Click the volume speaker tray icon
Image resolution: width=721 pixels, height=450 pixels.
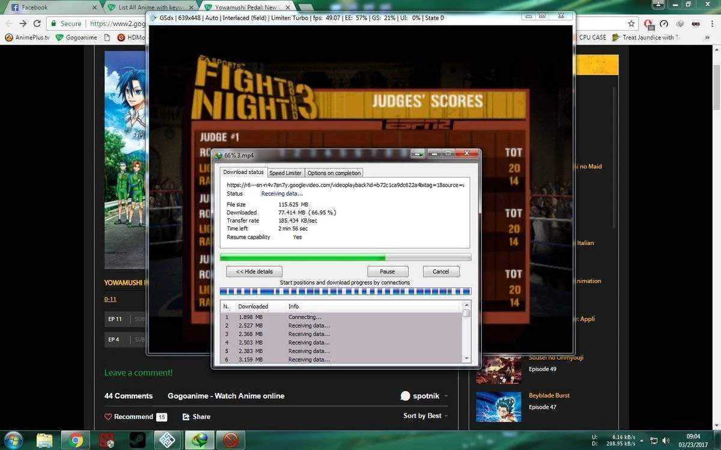666,441
